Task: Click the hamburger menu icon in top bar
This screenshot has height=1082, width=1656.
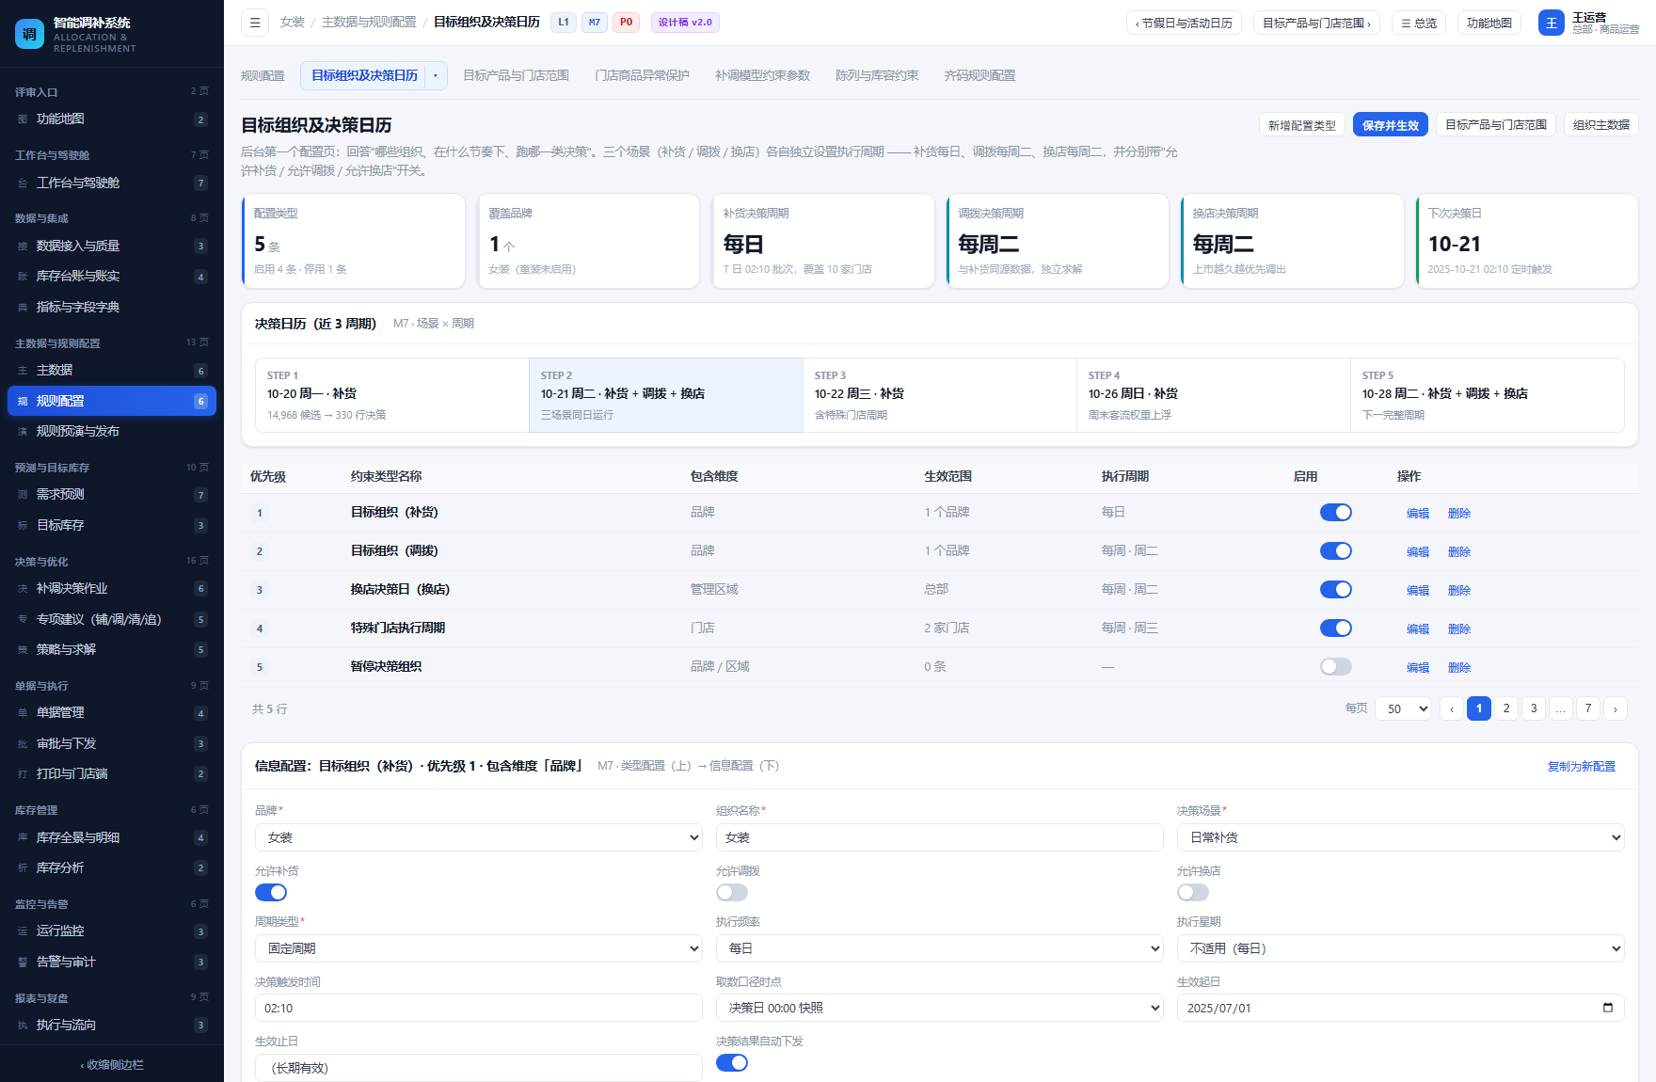Action: [x=255, y=23]
